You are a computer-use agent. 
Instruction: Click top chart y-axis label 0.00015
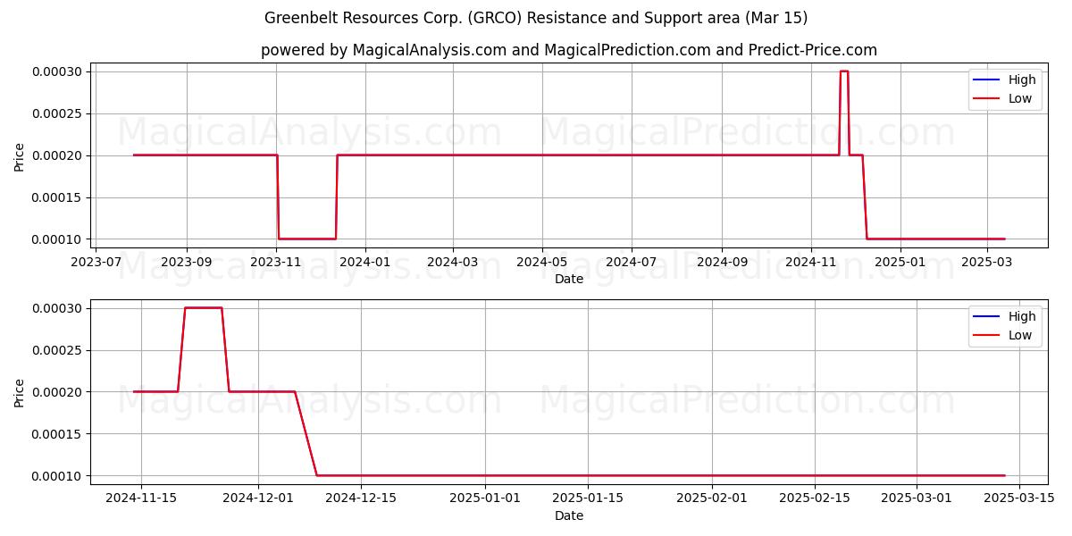tap(56, 197)
